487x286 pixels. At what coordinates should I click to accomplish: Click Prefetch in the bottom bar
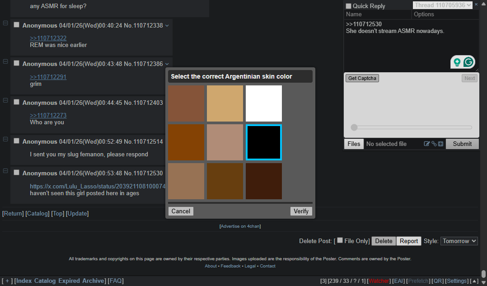[418, 281]
